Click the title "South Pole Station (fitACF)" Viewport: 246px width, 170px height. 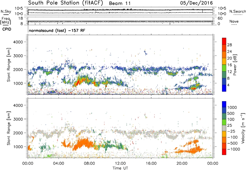(x=65, y=3)
